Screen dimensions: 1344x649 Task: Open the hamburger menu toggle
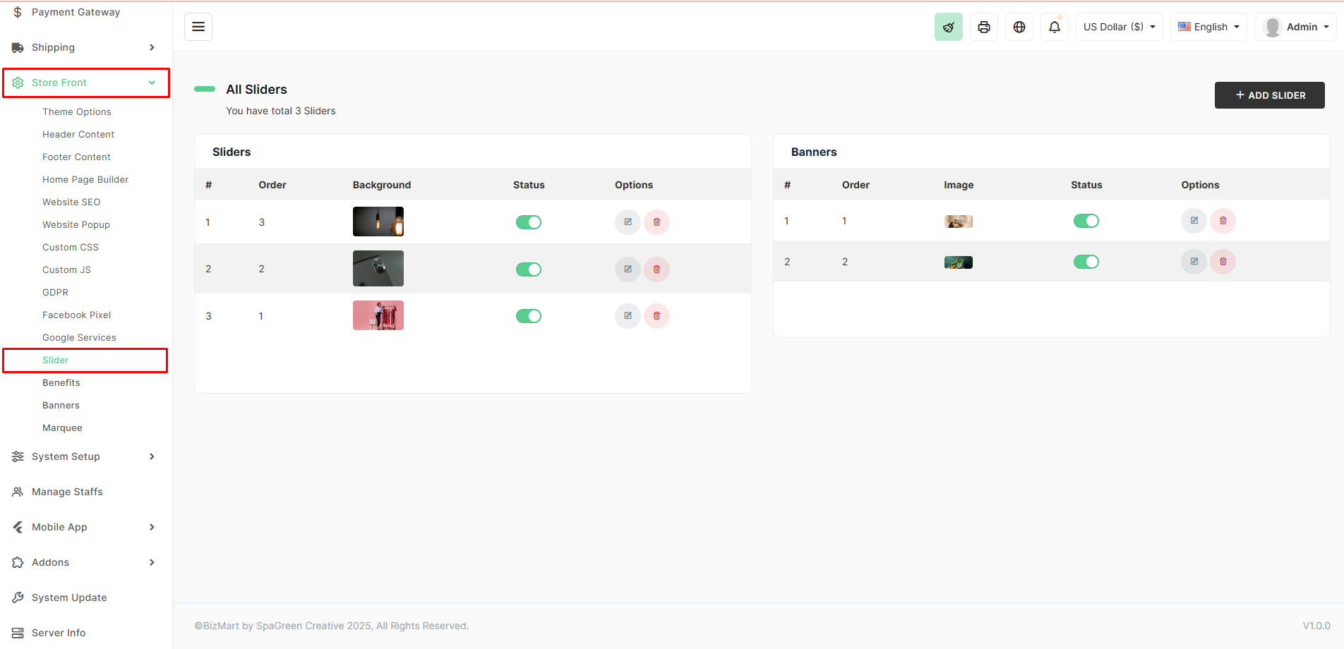point(198,26)
